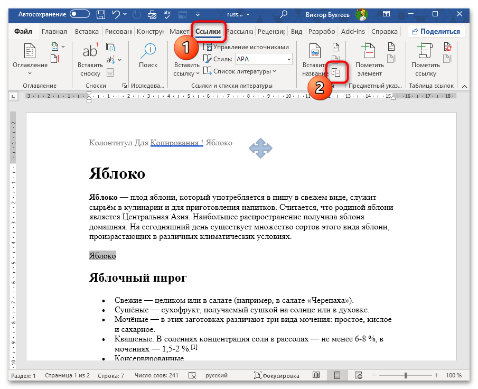Click Insert Index icon in Предметный указатель group
This screenshot has width=478, height=389.
tap(391, 47)
